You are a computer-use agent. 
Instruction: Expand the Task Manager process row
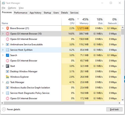[3, 82]
